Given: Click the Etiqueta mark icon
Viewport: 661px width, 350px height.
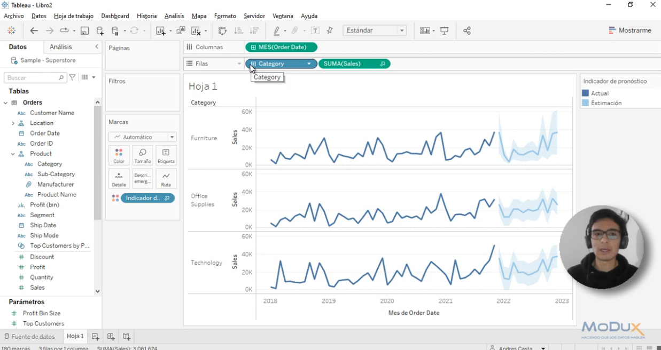Looking at the screenshot, I should point(166,155).
